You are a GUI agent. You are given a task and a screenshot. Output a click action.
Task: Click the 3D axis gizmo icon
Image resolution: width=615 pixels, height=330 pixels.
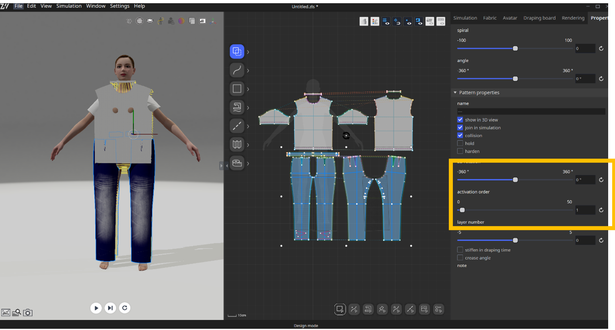[213, 21]
